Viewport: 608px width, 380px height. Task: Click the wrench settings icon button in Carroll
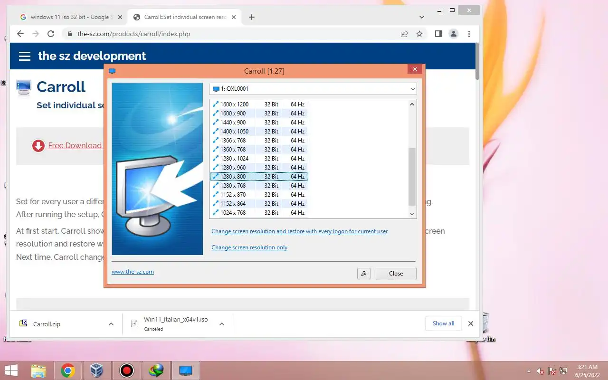pos(364,274)
